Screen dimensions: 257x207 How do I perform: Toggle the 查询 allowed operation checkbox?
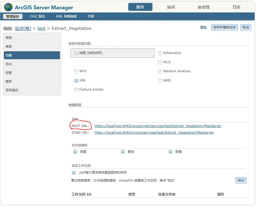(123, 152)
